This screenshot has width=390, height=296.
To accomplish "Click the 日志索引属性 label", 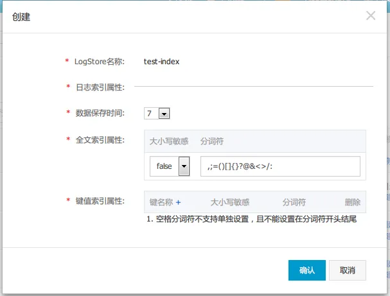I will (x=100, y=87).
